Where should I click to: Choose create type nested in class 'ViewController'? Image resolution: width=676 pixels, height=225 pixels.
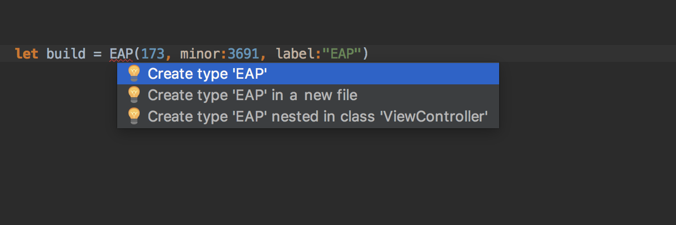(x=308, y=116)
